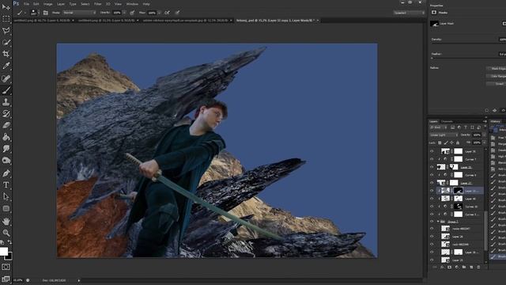The height and width of the screenshot is (285, 506).
Task: Open the layer blending mode dropdown
Action: [x=444, y=135]
